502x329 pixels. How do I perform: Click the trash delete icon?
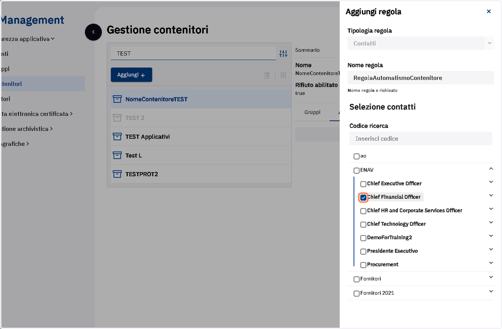tap(266, 75)
